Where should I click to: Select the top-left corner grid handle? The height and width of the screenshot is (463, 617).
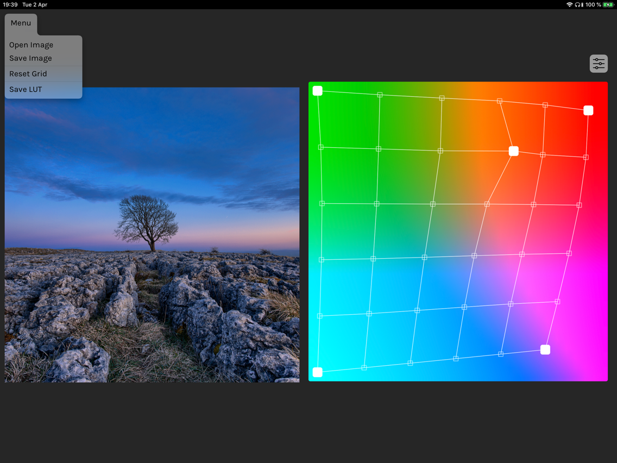[318, 91]
